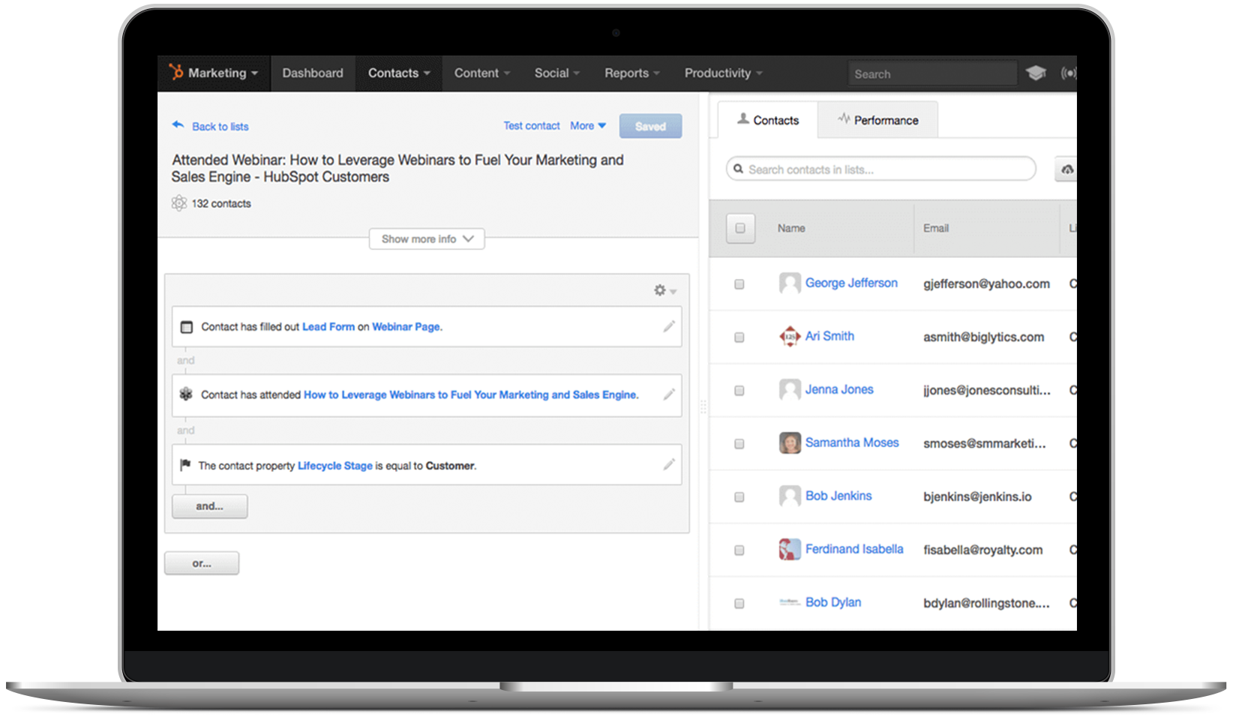Edit the Lead Form filter pencil icon
The image size is (1236, 717).
click(669, 326)
